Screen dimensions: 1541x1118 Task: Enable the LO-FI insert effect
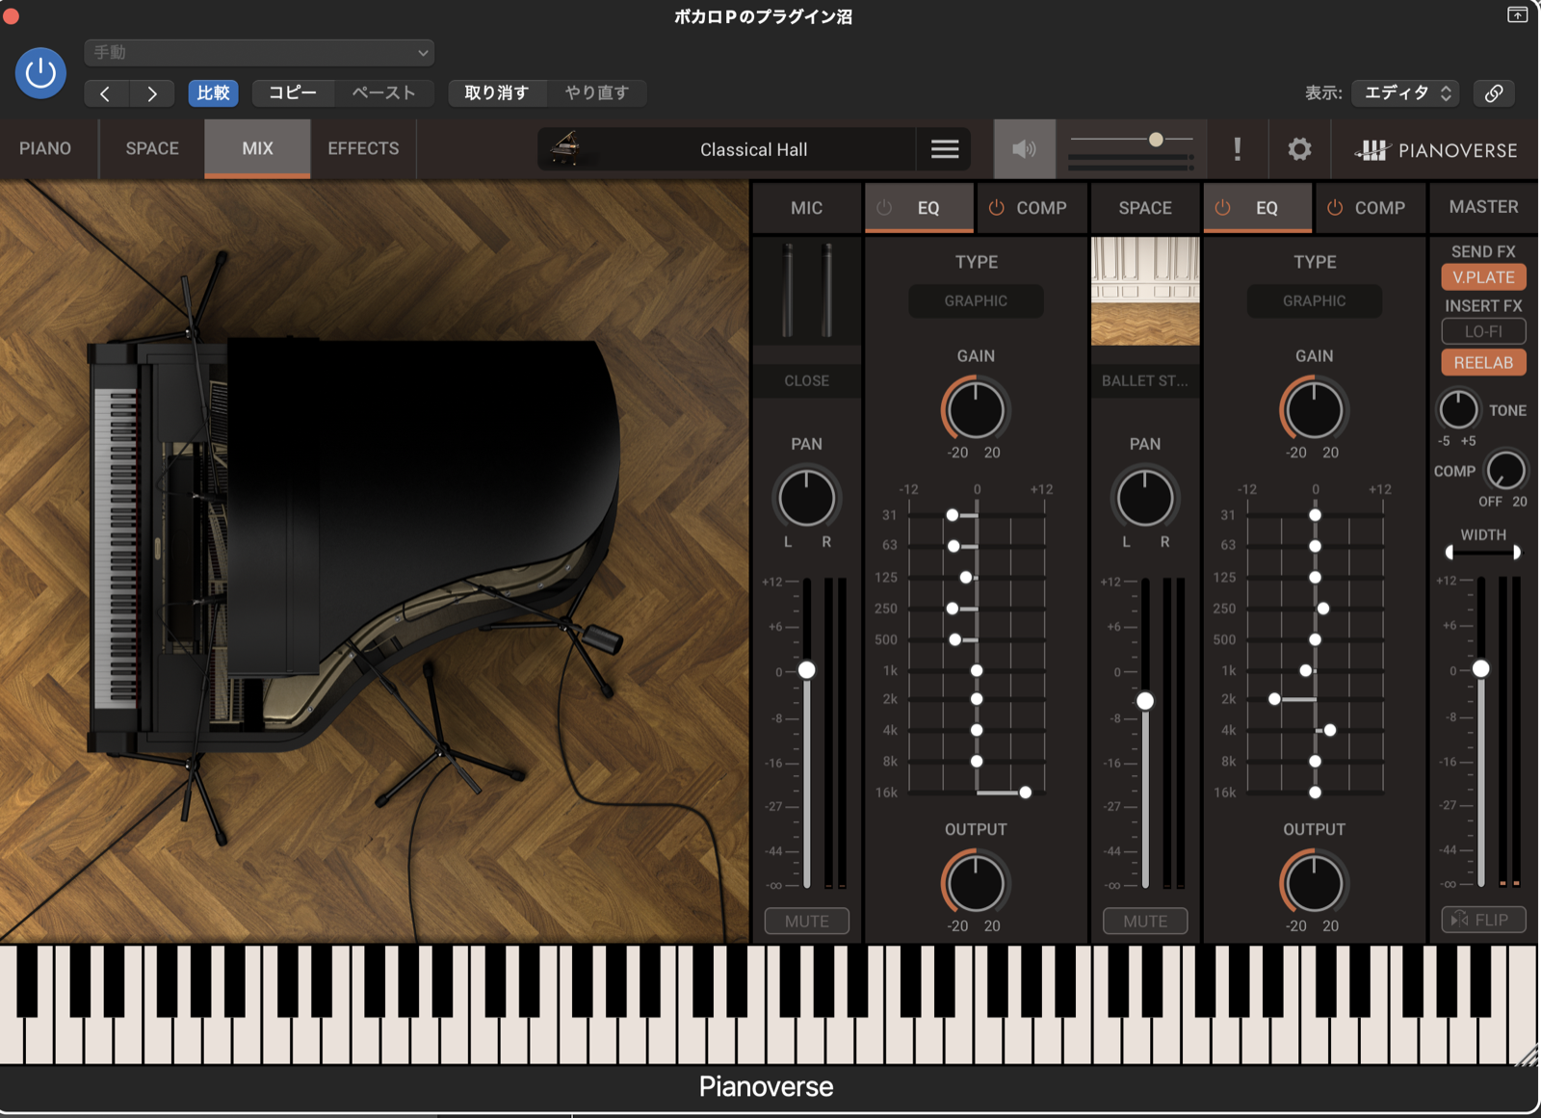pyautogui.click(x=1483, y=331)
